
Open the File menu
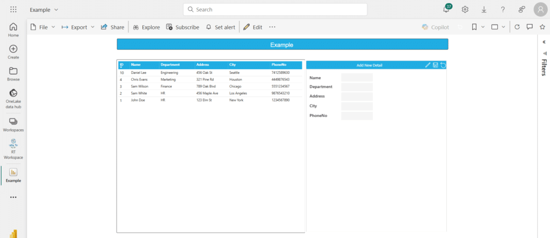coord(42,27)
